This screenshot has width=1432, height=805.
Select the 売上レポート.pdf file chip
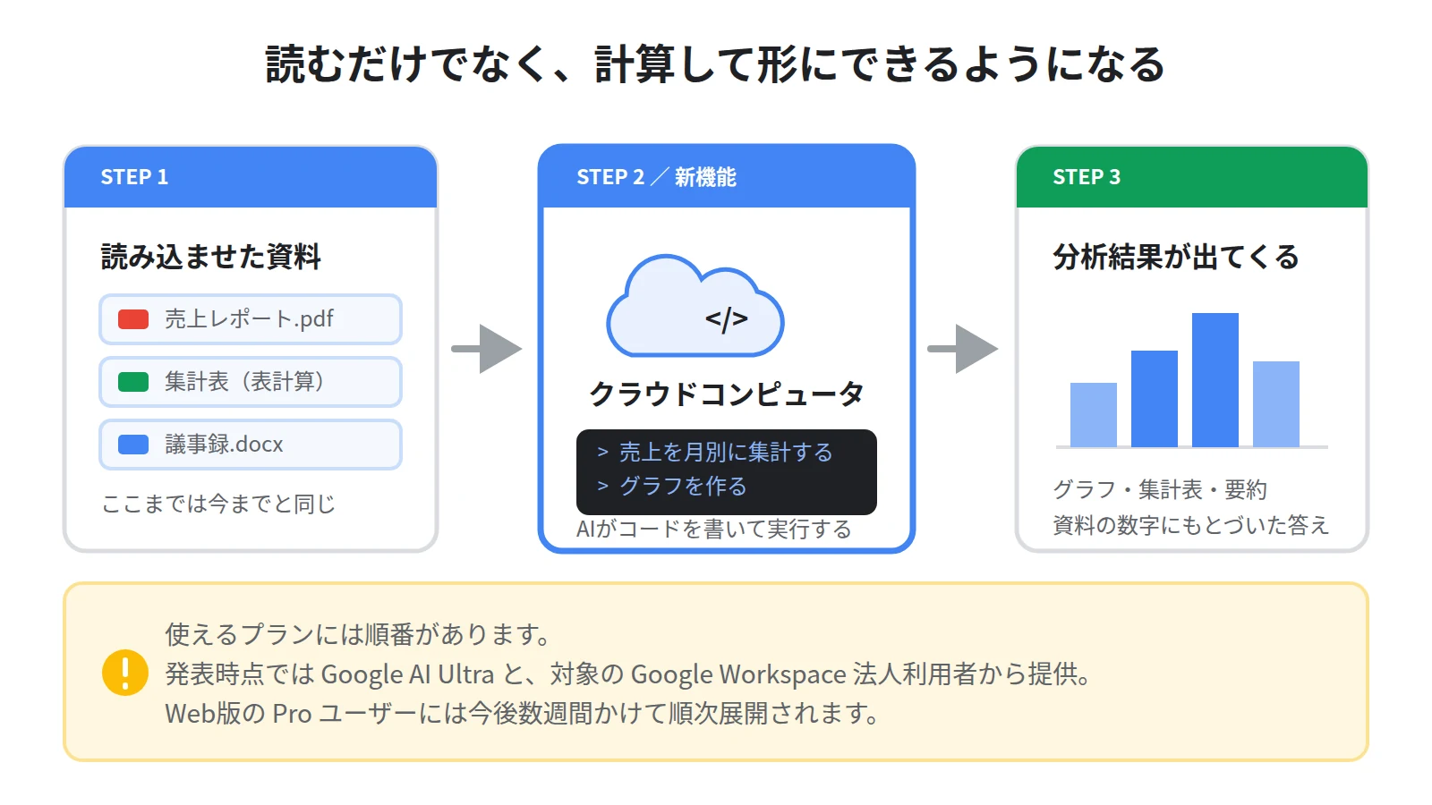tap(251, 319)
